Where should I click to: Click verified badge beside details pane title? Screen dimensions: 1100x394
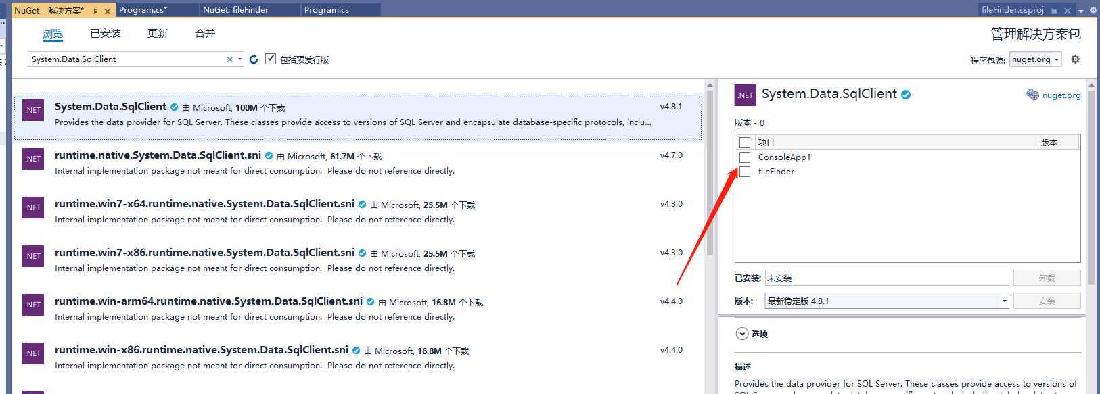point(906,95)
